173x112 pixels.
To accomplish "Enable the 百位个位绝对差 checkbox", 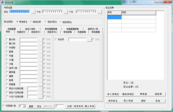I will [7, 93].
